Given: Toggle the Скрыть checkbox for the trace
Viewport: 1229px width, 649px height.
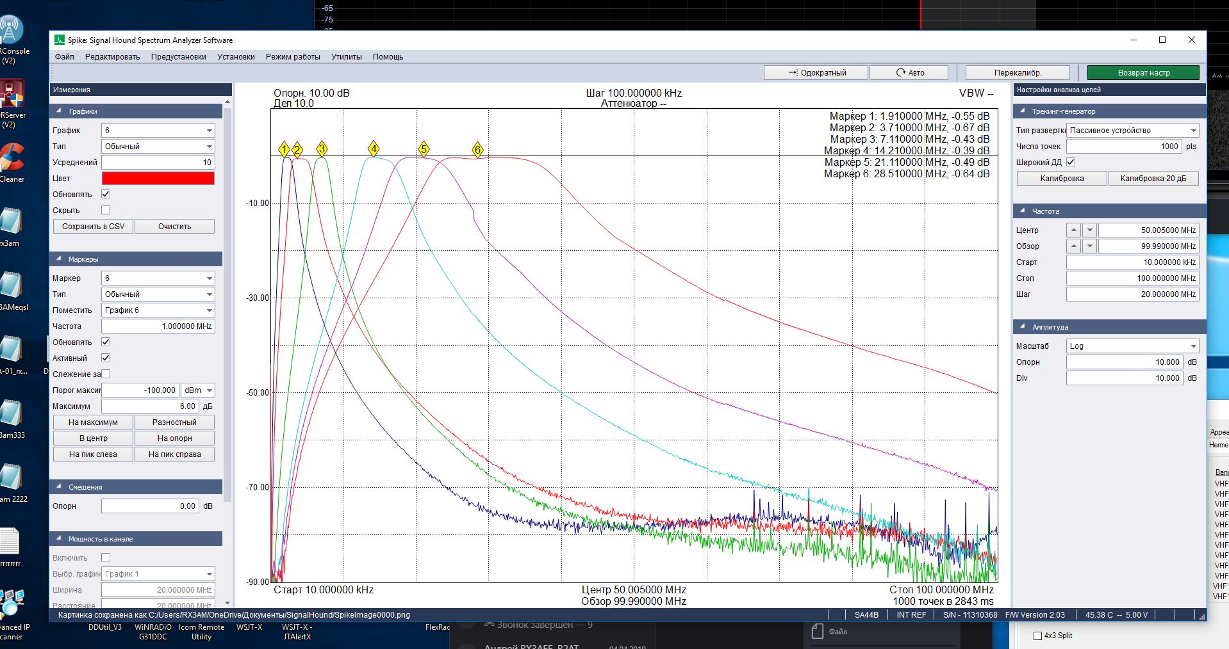Looking at the screenshot, I should tap(106, 210).
